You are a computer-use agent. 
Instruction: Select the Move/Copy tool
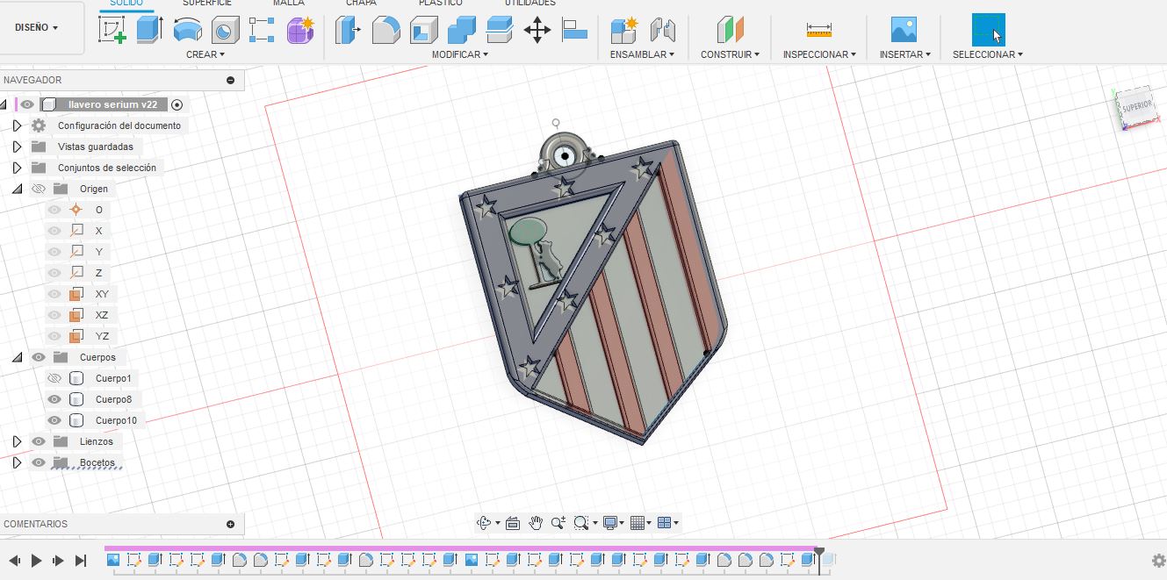click(x=537, y=31)
